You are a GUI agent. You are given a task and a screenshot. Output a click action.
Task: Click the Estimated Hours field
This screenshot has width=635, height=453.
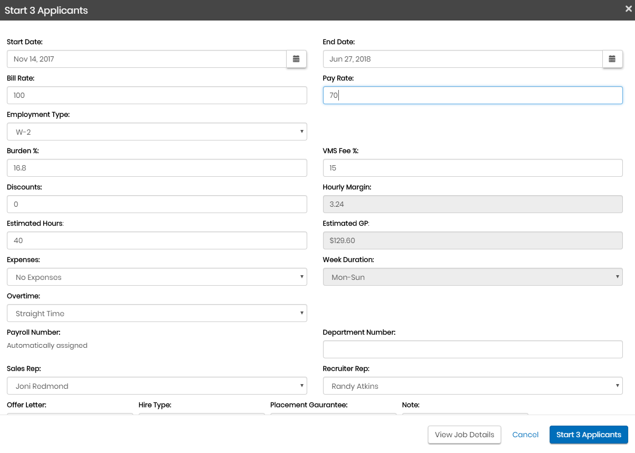point(157,240)
